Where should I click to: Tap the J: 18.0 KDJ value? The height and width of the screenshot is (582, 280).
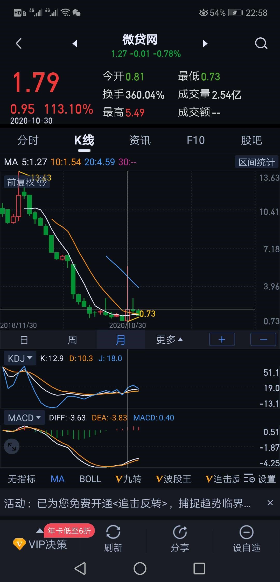110,358
